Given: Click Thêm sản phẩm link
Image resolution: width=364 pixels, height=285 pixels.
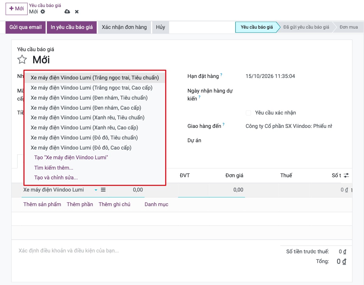Looking at the screenshot, I should coord(42,204).
